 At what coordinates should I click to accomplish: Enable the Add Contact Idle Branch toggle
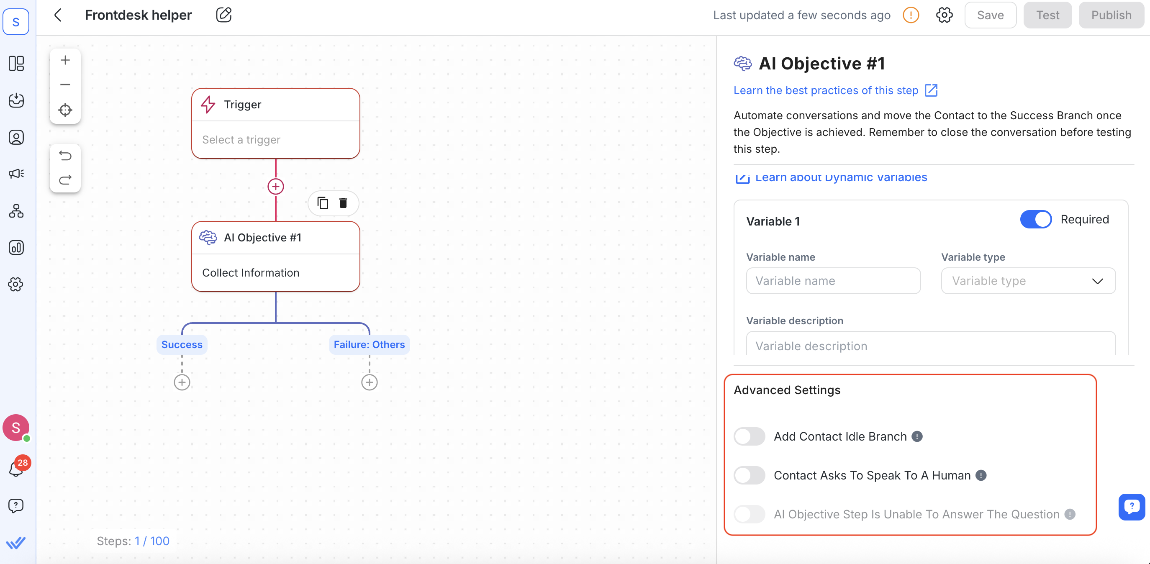coord(749,436)
